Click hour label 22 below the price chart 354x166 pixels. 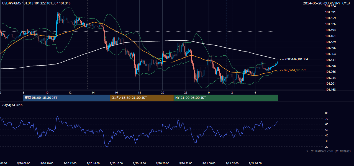[x=186, y=92]
